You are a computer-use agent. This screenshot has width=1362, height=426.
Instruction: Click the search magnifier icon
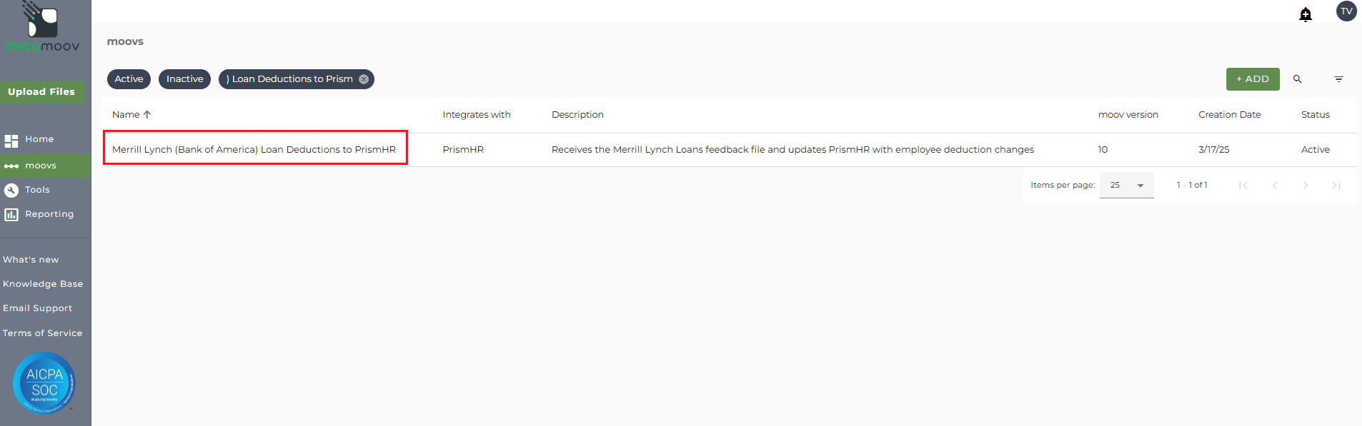[1297, 79]
